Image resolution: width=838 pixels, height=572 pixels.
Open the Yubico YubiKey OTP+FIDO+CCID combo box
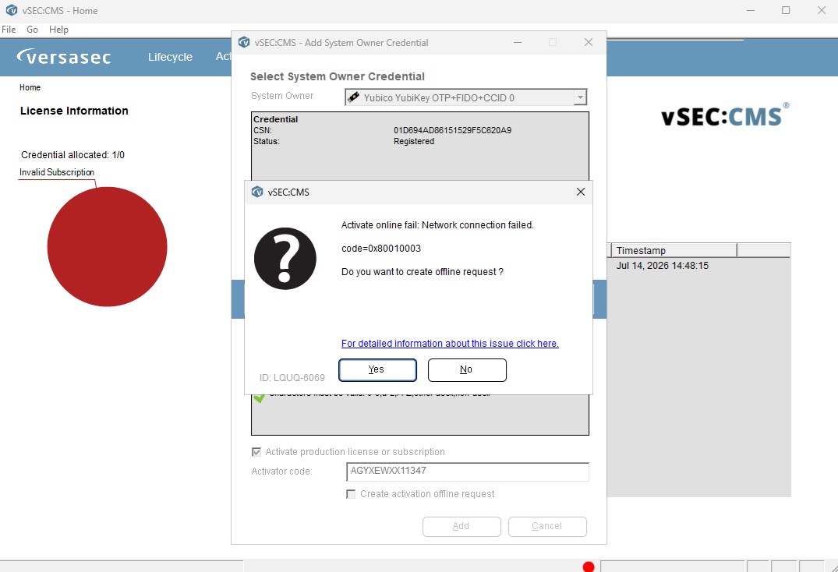coord(466,97)
